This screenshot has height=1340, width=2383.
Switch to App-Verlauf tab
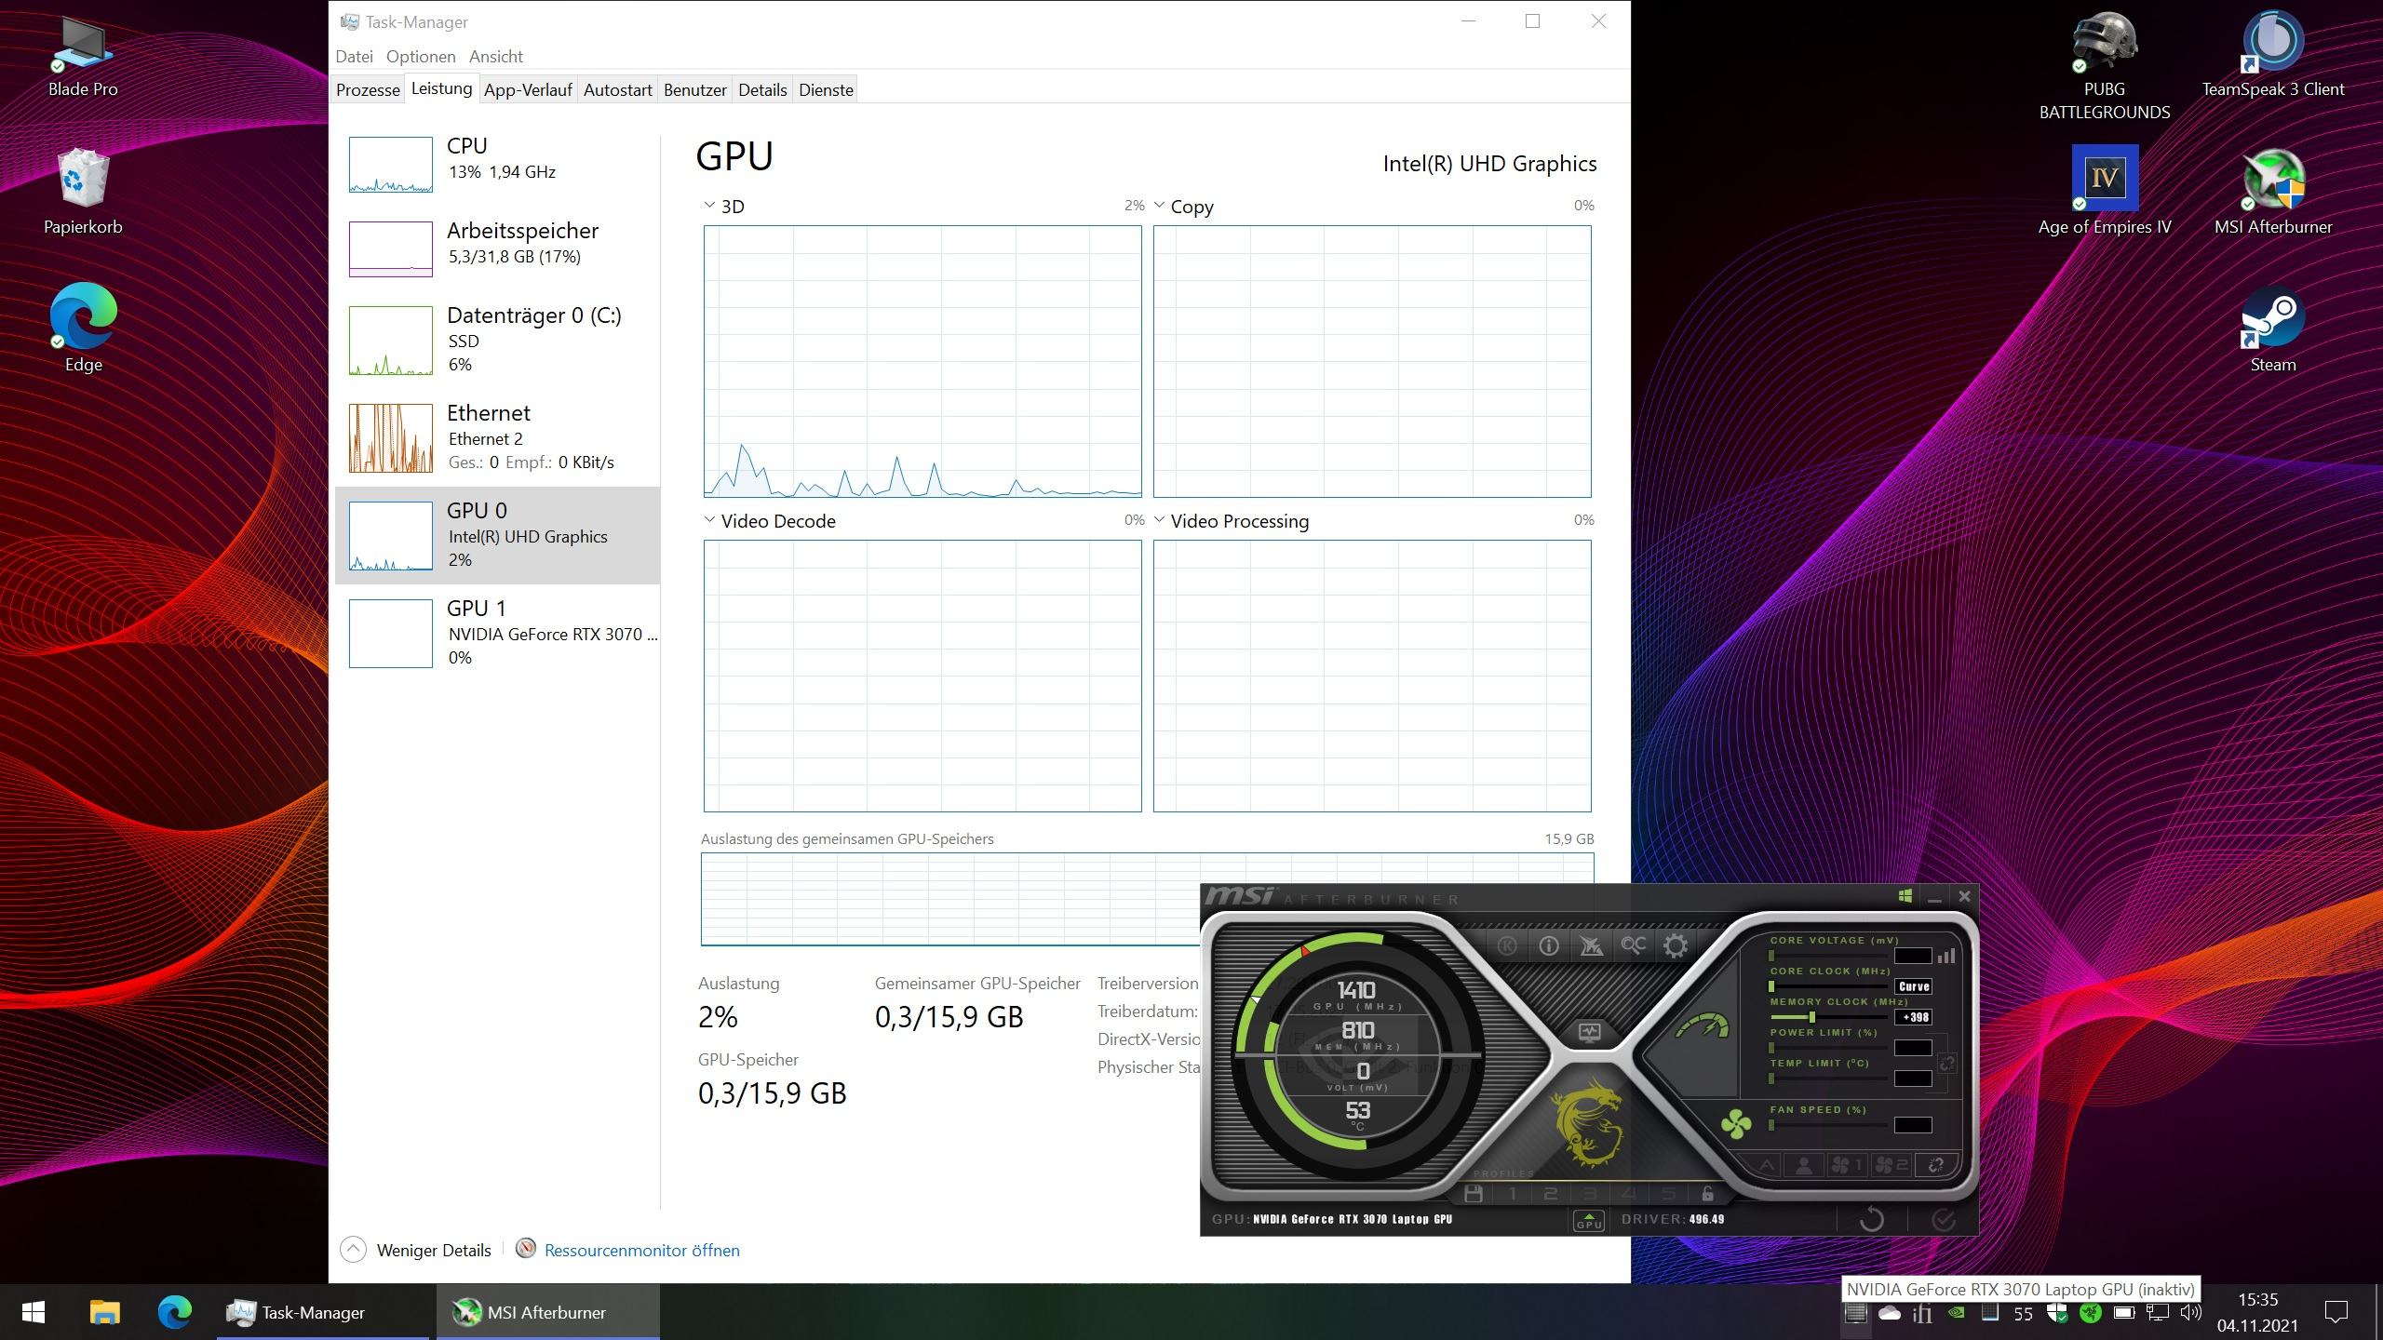coord(528,90)
